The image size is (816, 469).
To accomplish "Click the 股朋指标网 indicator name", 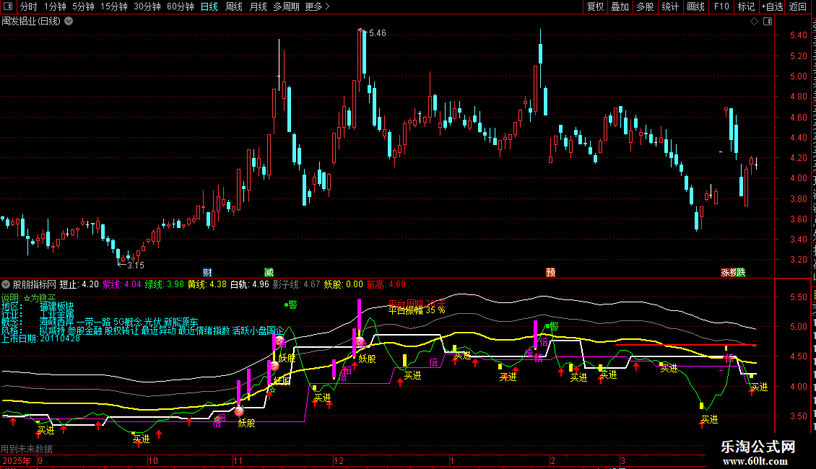I will (35, 284).
